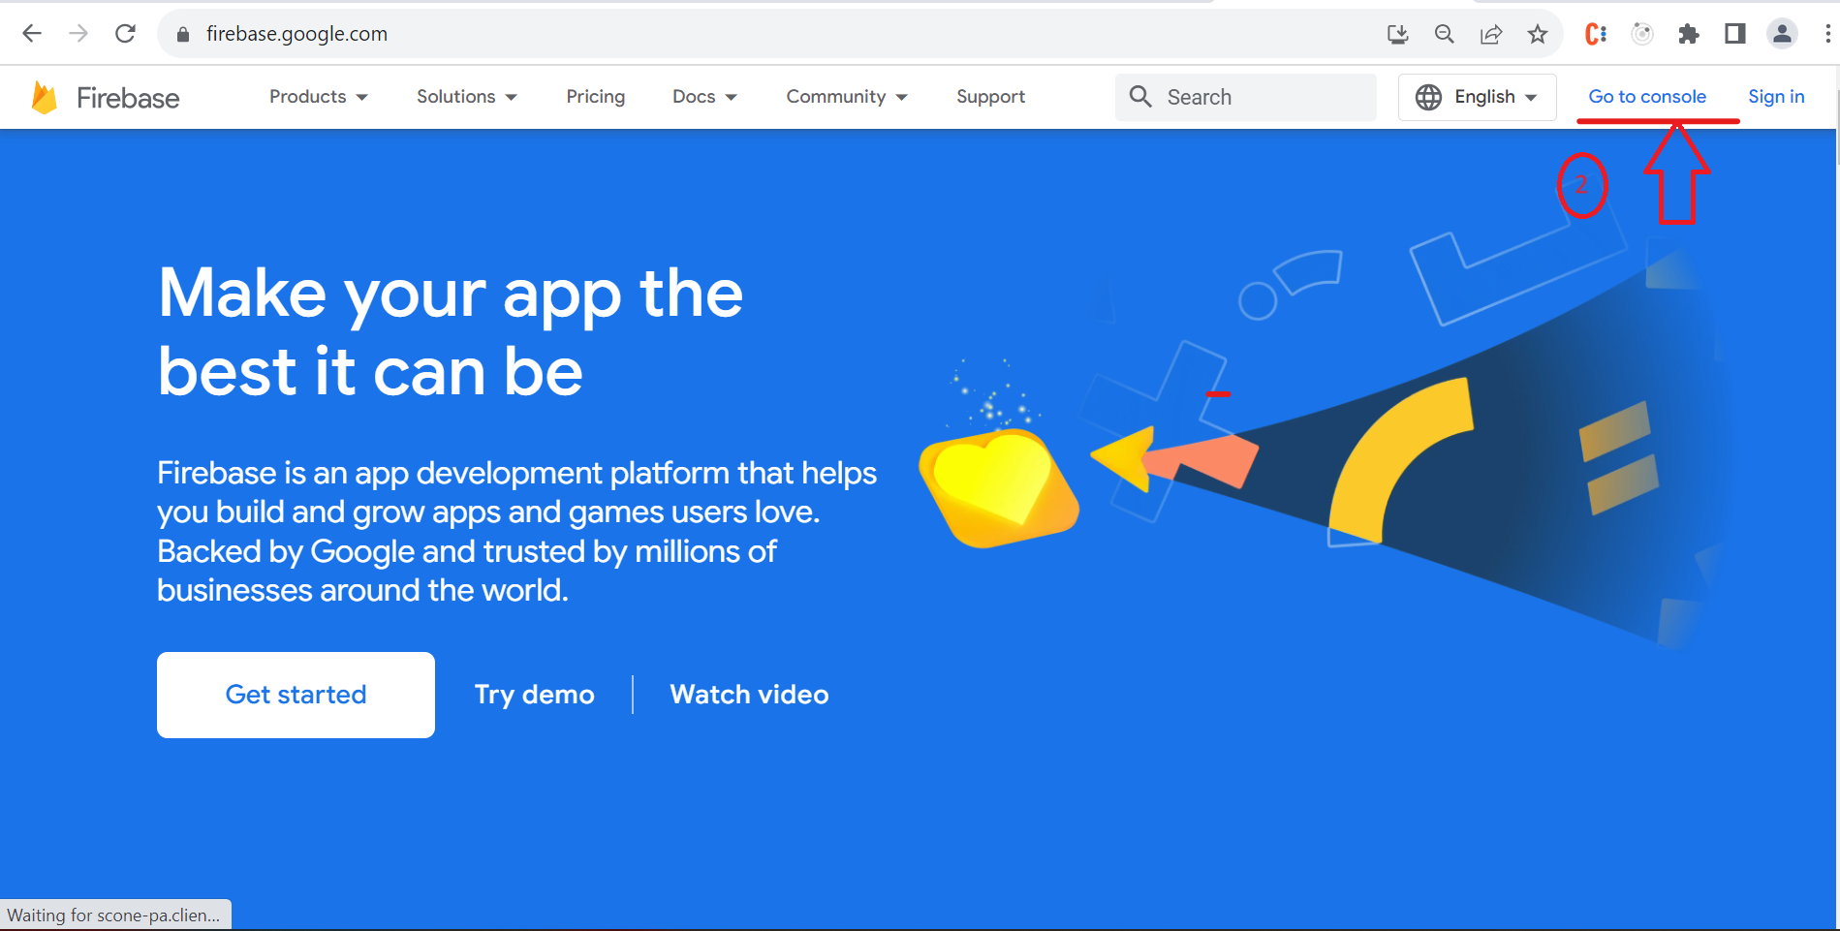Click the Firebase flame logo
This screenshot has width=1840, height=931.
[45, 98]
